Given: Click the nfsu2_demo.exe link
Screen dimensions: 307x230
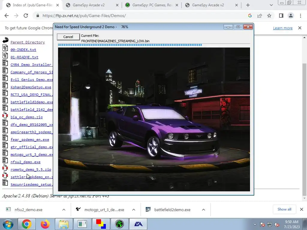Looking at the screenshot, I should click(x=25, y=162).
